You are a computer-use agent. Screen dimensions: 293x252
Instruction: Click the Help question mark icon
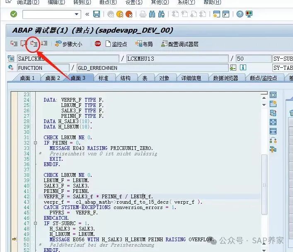240,14
